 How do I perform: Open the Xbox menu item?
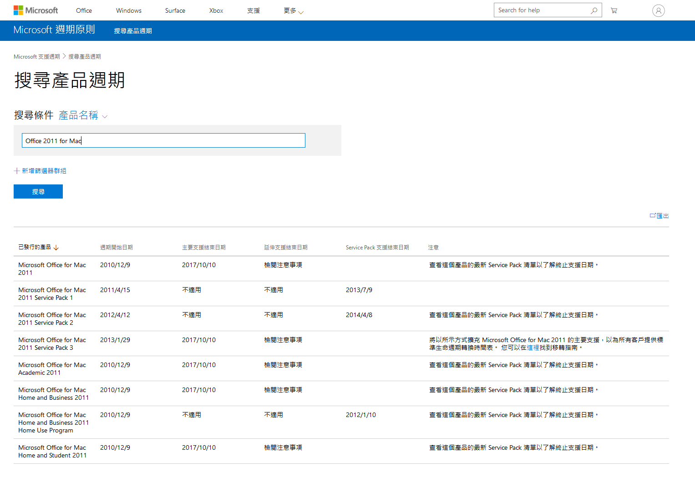pos(216,10)
